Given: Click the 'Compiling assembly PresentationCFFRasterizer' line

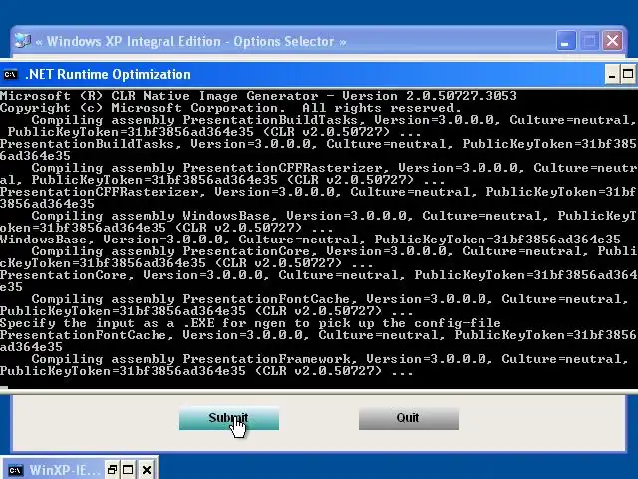Looking at the screenshot, I should tap(334, 168).
